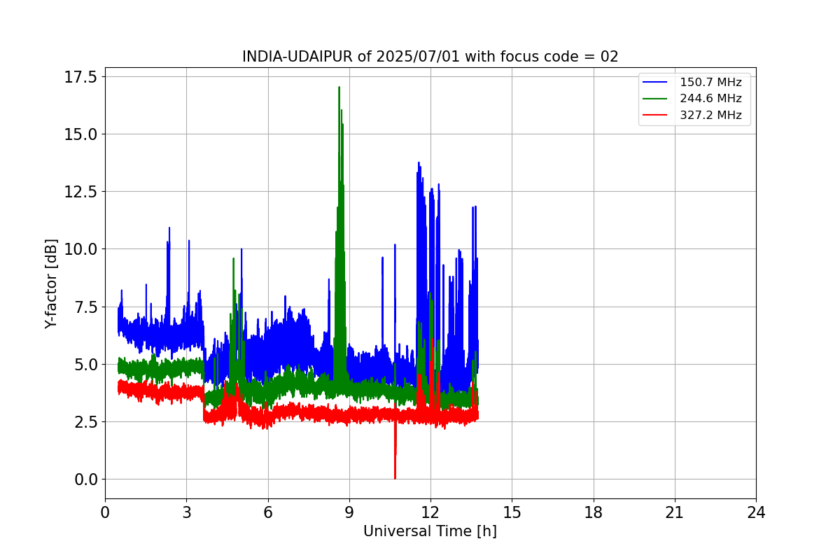Click the x-axis tick label 6
The image size is (840, 560).
click(x=268, y=512)
